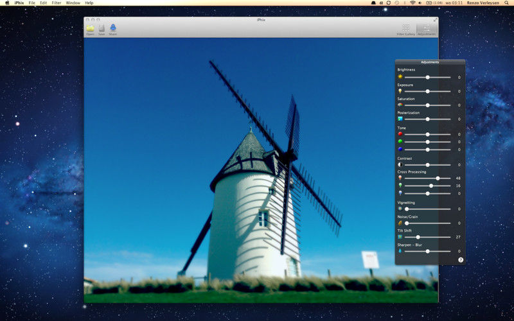Click the Vignetting slider knob
Viewport: 514px width, 321px height.
click(x=407, y=209)
